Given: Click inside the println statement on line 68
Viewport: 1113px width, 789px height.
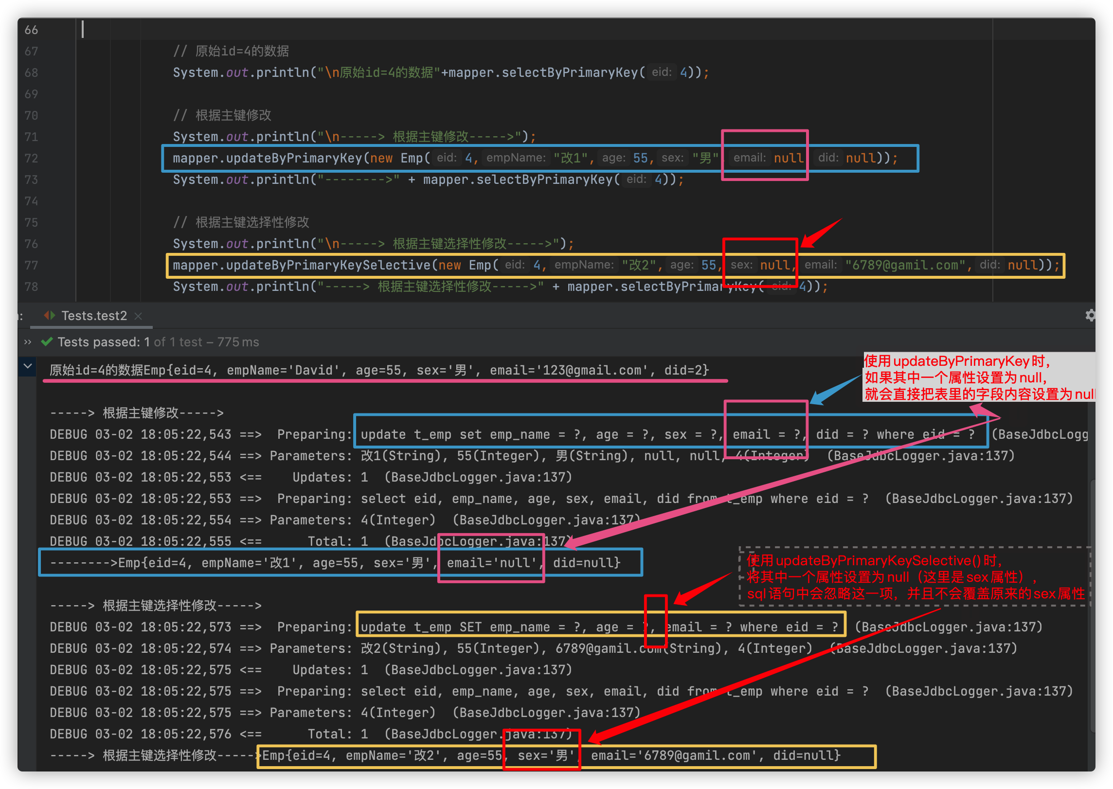Looking at the screenshot, I should pyautogui.click(x=341, y=72).
